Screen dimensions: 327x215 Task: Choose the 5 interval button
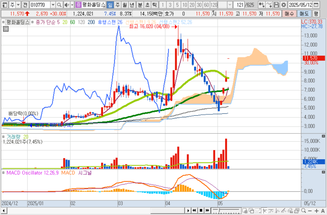178,5
